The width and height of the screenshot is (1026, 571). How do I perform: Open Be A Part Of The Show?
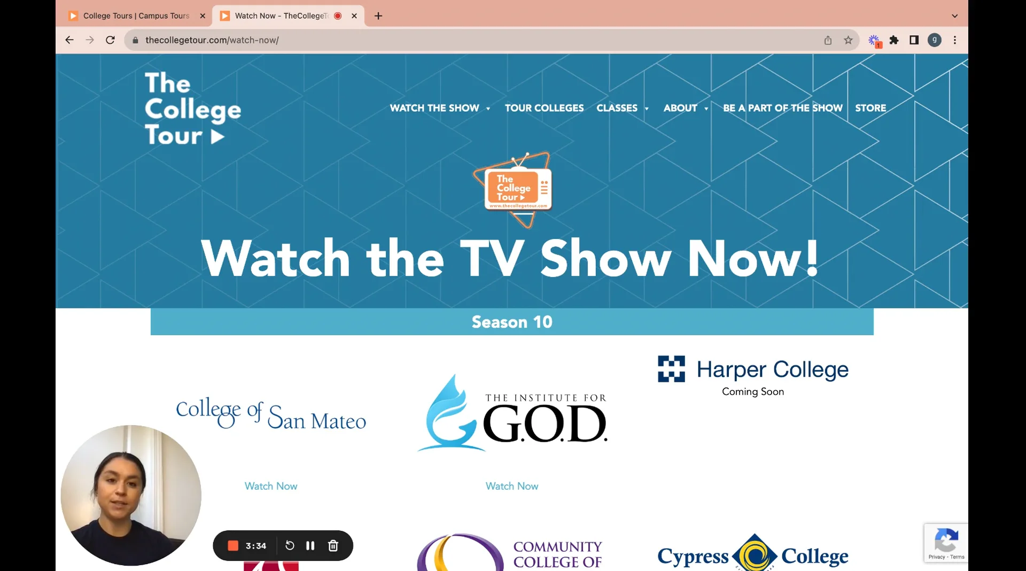tap(783, 108)
